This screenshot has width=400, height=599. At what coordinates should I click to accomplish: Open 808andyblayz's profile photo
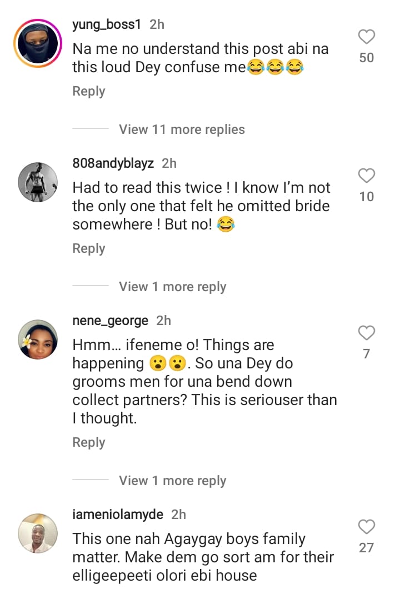[38, 182]
